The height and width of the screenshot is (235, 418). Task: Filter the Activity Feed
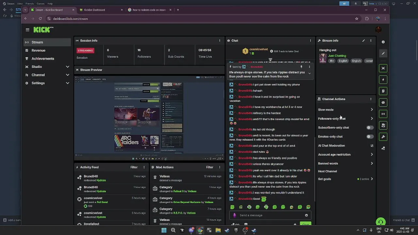click(x=134, y=167)
